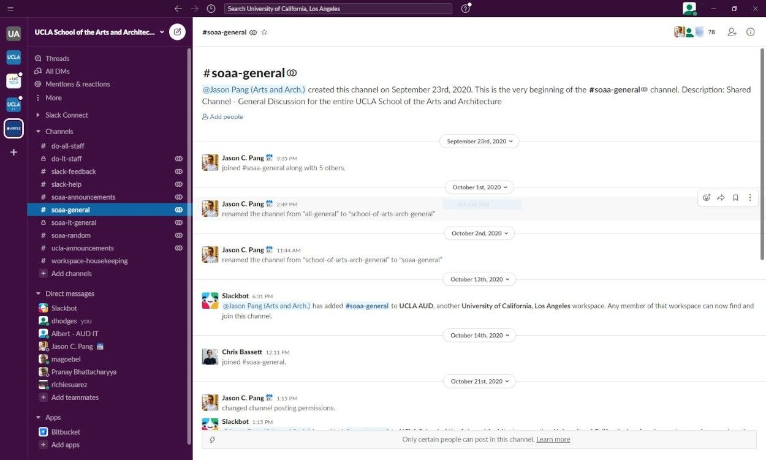Screen dimensions: 766x460
Task: Open Slackbot avatar on 6:31 PM message
Action: [x=210, y=300]
